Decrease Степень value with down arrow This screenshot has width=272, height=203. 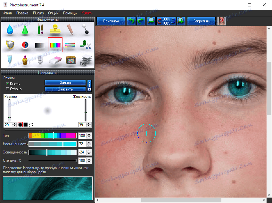(x=89, y=162)
